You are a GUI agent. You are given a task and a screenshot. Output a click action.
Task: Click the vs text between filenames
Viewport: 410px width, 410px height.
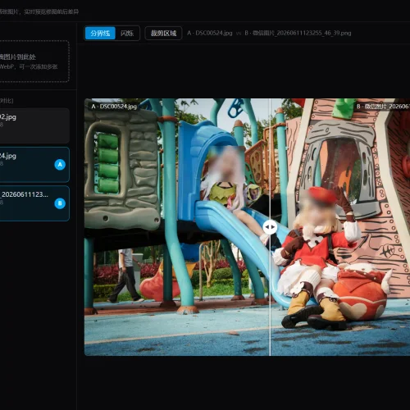pos(239,34)
